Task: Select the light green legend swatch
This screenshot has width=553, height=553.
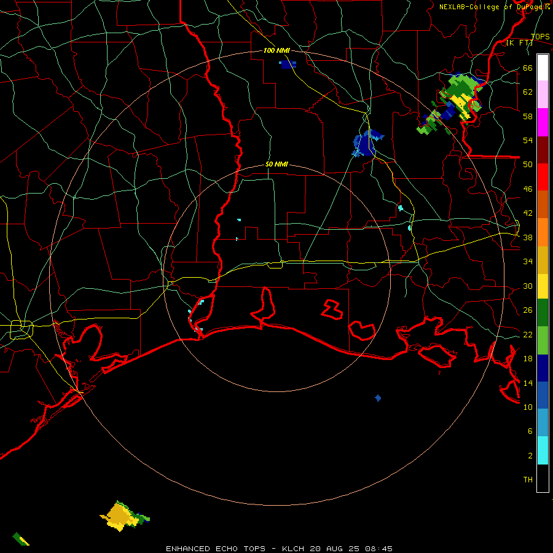Action: coord(543,340)
